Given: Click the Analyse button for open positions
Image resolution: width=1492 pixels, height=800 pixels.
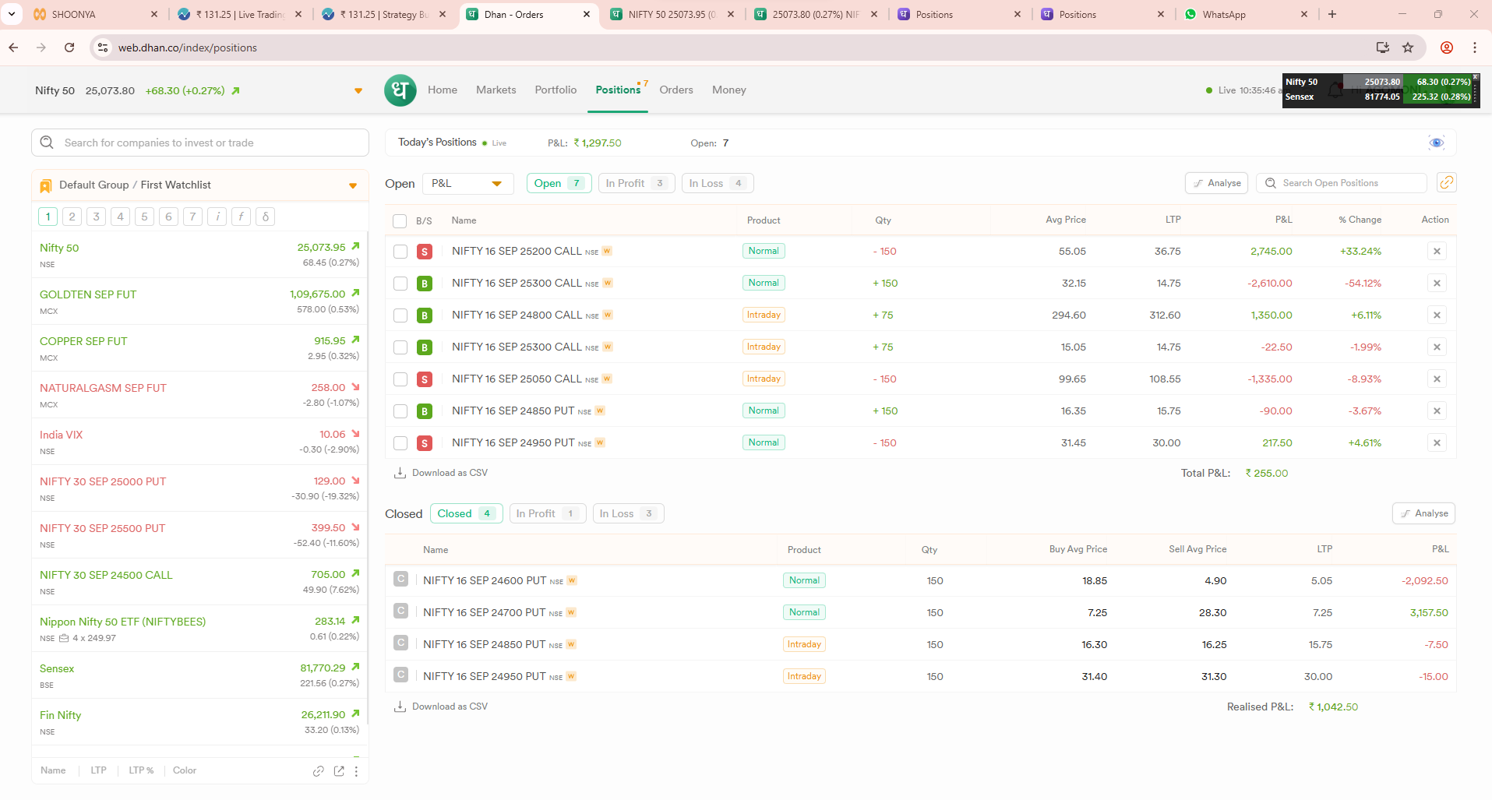Looking at the screenshot, I should [1216, 183].
